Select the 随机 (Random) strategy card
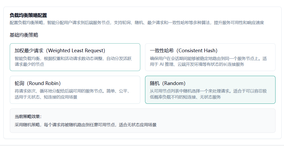This screenshot has height=146, width=284. 210,90
